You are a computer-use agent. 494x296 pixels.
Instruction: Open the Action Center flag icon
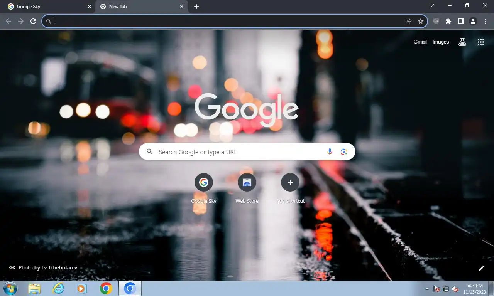point(436,289)
